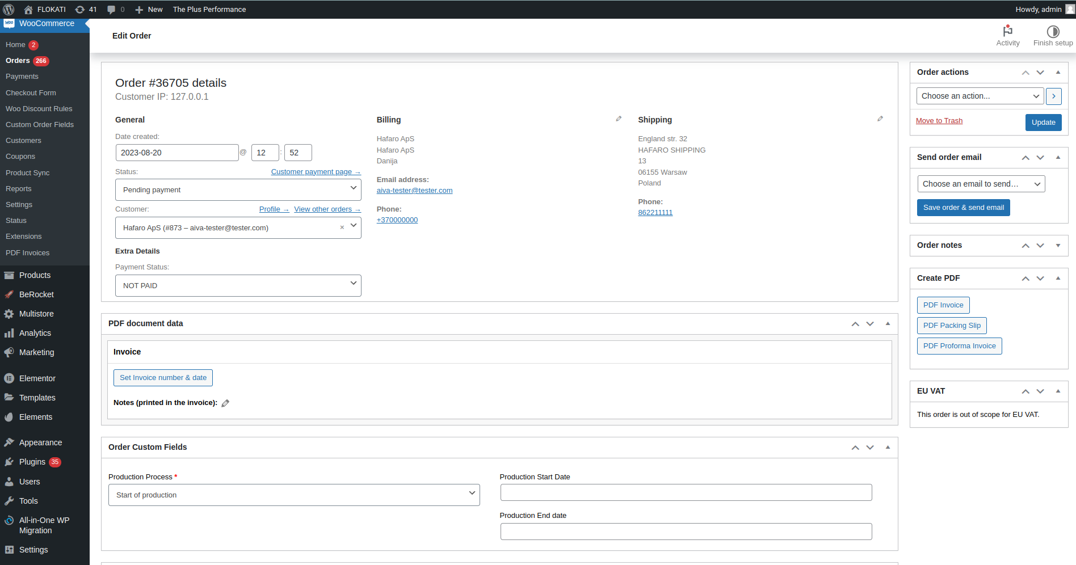Collapse the EU VAT panel
Screen dimensions: 1076x565
point(1058,391)
